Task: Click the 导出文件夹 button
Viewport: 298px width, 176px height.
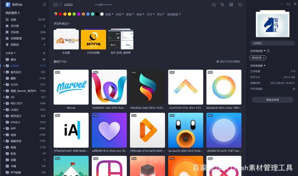Action: click(x=272, y=100)
